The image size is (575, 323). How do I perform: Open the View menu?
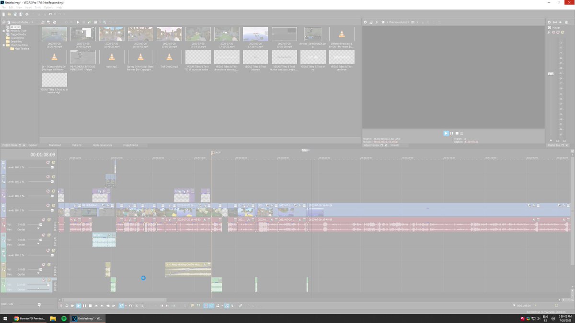click(19, 8)
